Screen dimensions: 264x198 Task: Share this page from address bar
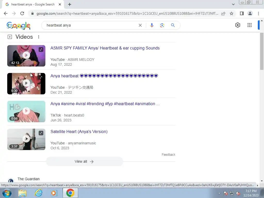[x=223, y=13]
